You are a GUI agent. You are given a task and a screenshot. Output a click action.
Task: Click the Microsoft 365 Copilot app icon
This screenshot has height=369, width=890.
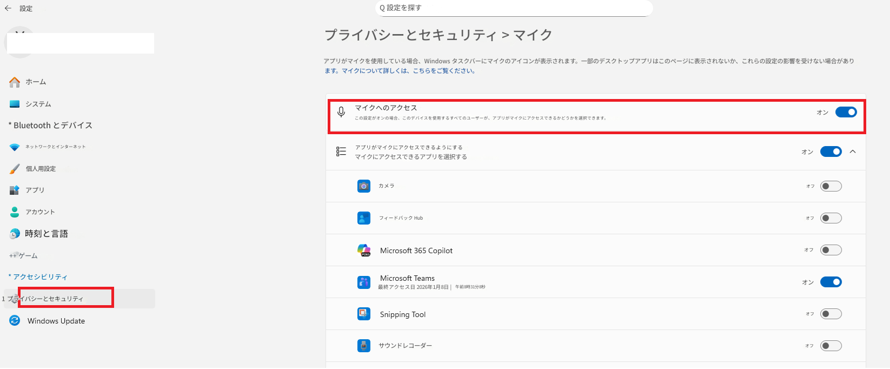(364, 250)
